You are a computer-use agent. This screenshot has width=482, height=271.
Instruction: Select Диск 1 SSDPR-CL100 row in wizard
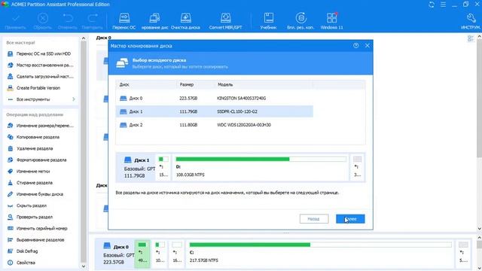(x=214, y=111)
